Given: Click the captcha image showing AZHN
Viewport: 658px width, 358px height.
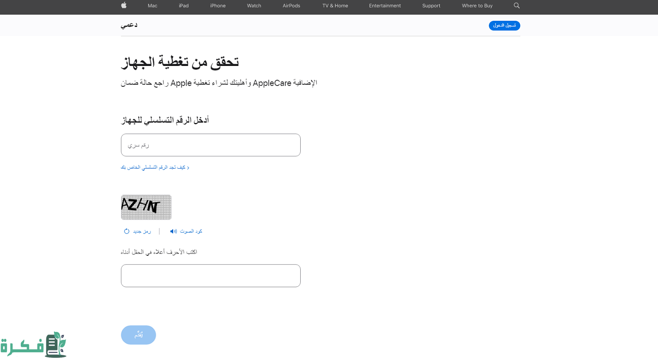Looking at the screenshot, I should pyautogui.click(x=146, y=207).
